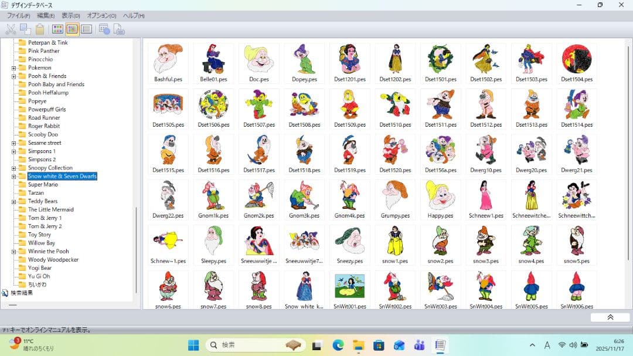The width and height of the screenshot is (633, 356).
Task: Select the Grumpy.pes design thumbnail
Action: pos(394,199)
